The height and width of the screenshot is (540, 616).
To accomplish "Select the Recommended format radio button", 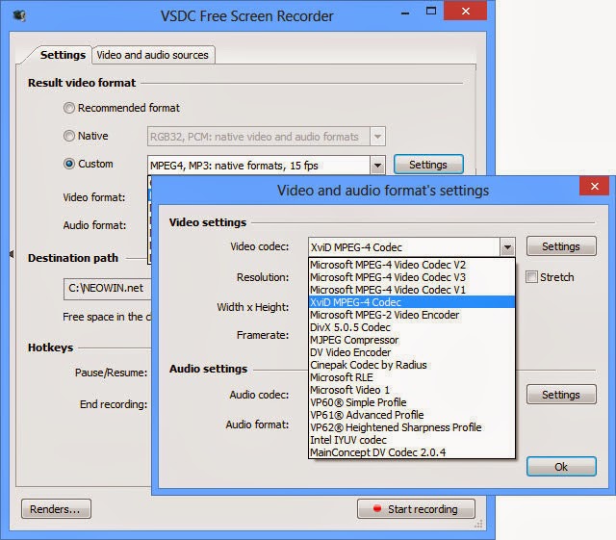I will pyautogui.click(x=69, y=108).
